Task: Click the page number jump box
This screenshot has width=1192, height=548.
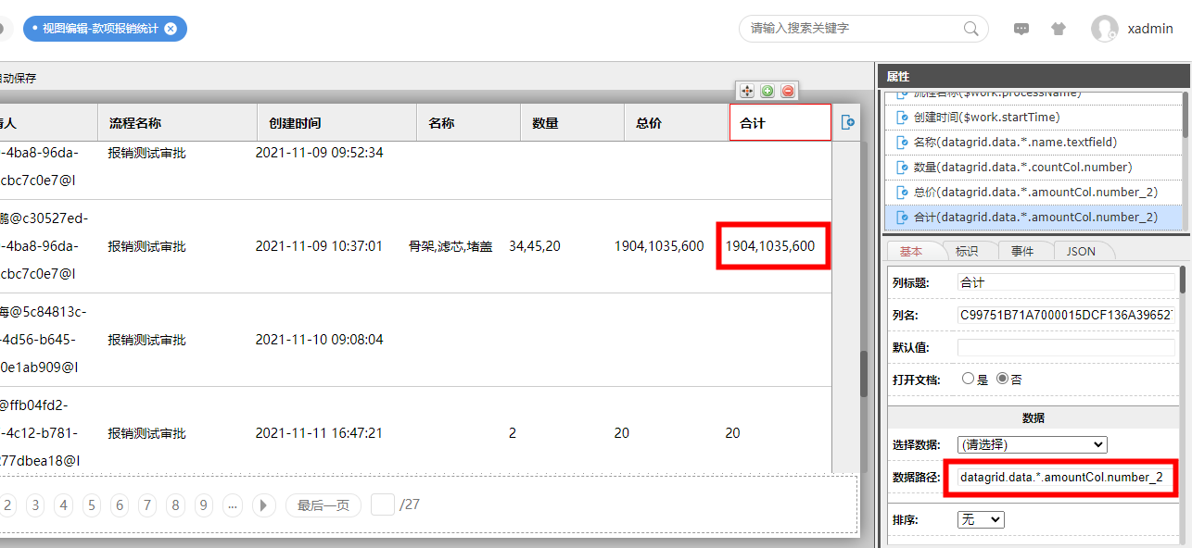Action: (383, 504)
